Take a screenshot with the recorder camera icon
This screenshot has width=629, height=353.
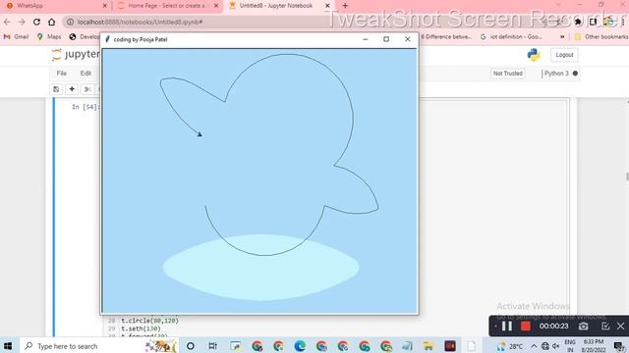(583, 327)
